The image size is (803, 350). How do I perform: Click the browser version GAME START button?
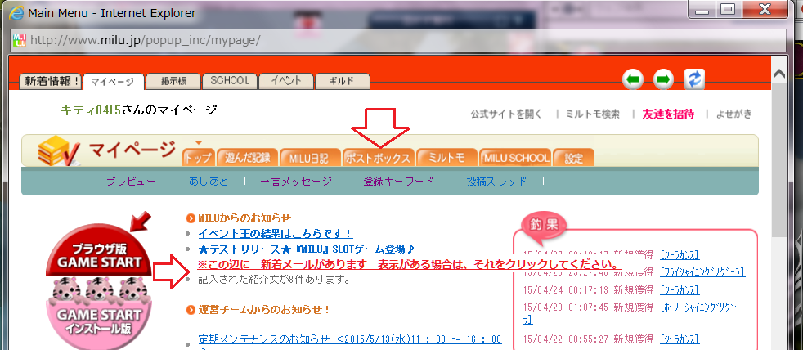[99, 255]
